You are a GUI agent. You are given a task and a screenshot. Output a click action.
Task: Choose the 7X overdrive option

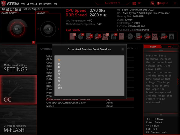click(x=59, y=78)
